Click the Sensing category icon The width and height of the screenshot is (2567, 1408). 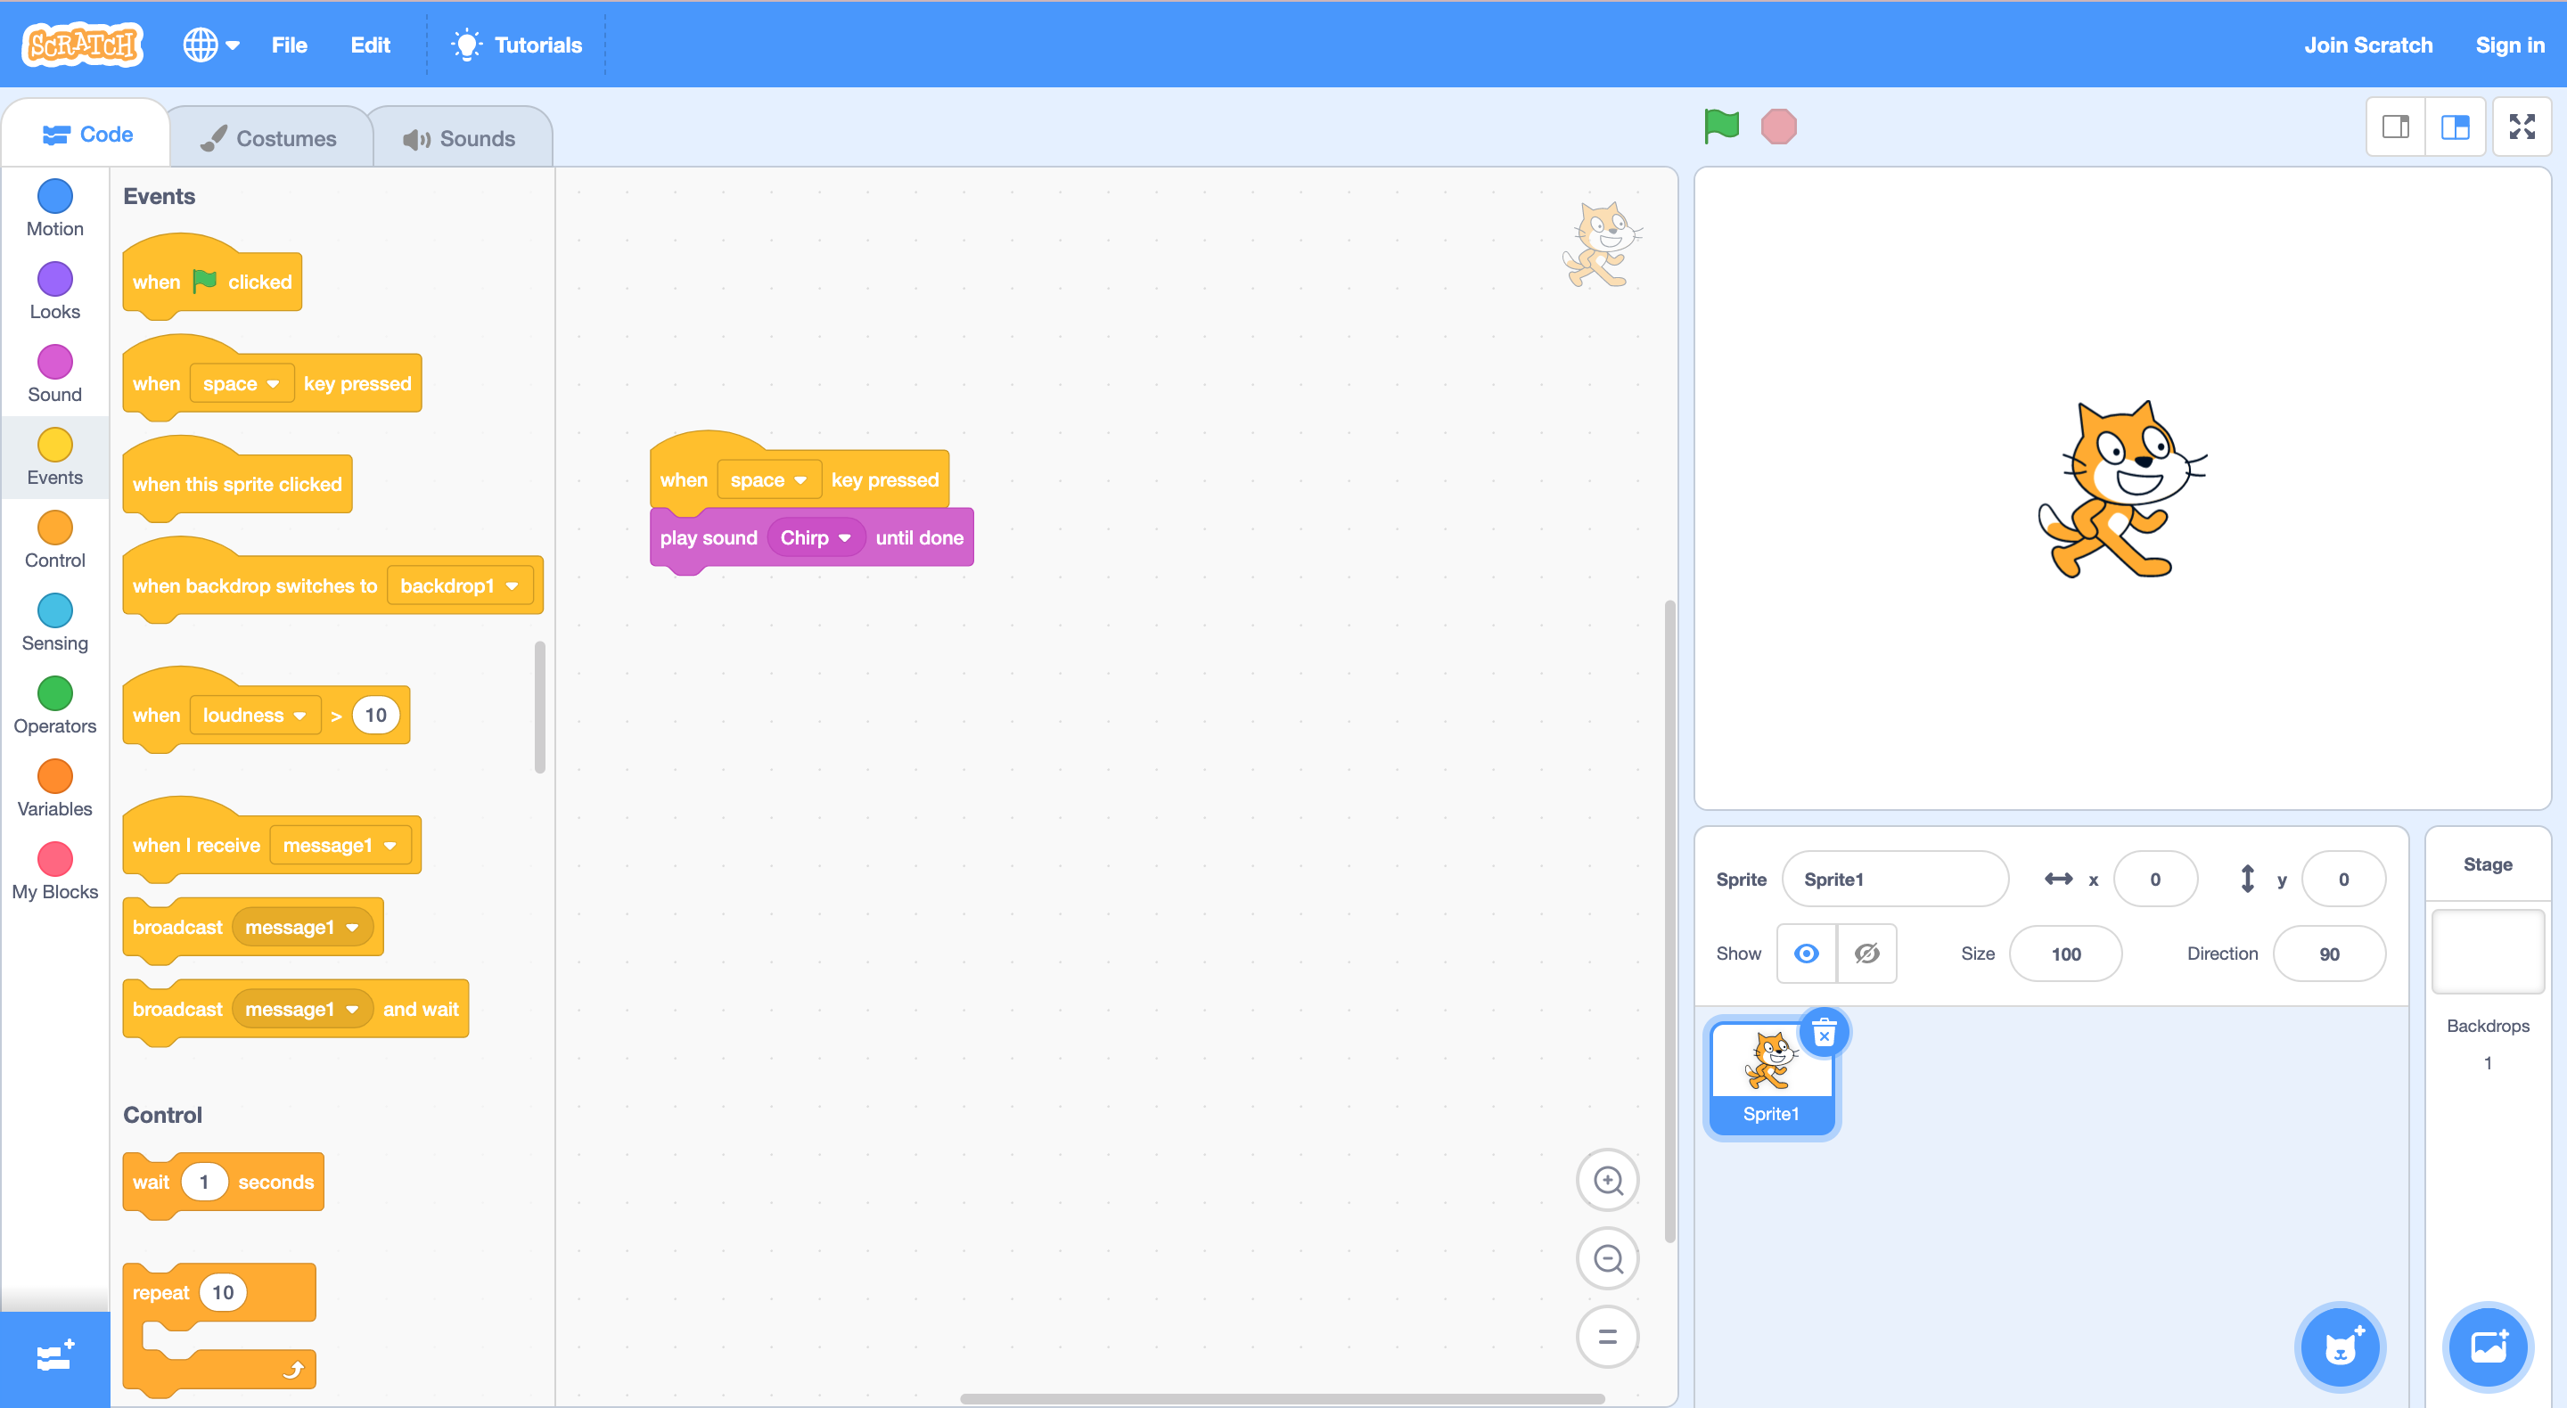click(x=53, y=616)
